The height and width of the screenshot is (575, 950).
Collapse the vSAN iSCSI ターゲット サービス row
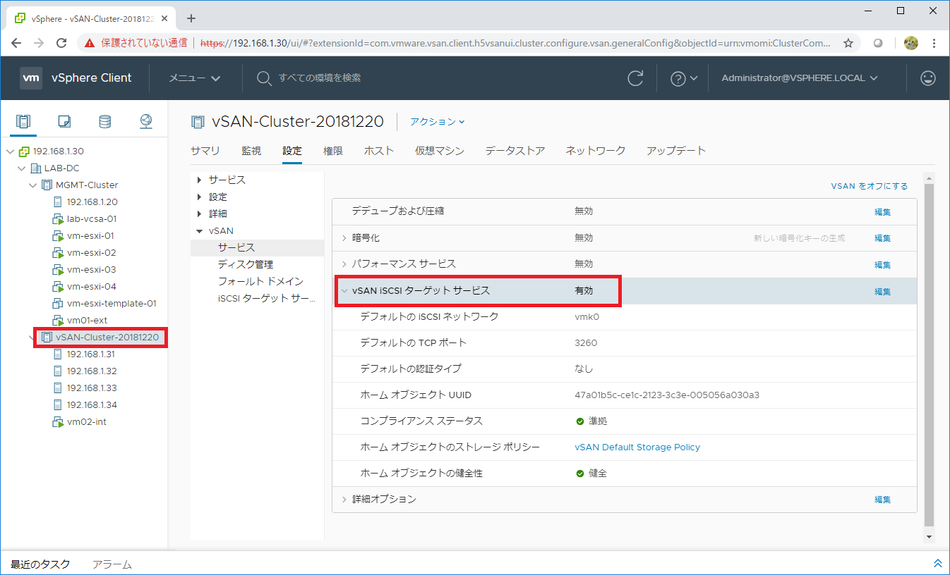pyautogui.click(x=344, y=290)
